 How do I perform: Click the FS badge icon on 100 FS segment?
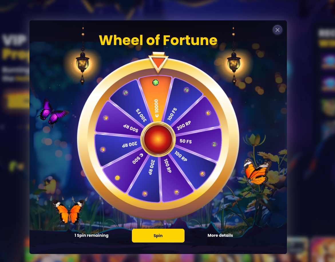tap(187, 90)
